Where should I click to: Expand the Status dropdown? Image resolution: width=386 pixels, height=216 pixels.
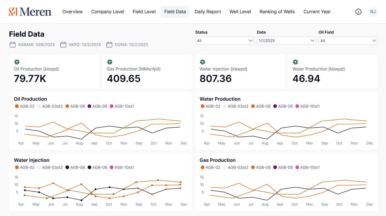point(225,41)
